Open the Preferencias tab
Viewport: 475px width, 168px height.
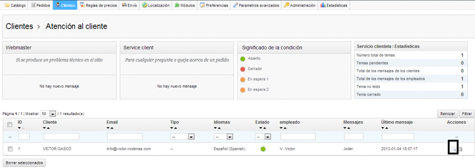pyautogui.click(x=214, y=5)
